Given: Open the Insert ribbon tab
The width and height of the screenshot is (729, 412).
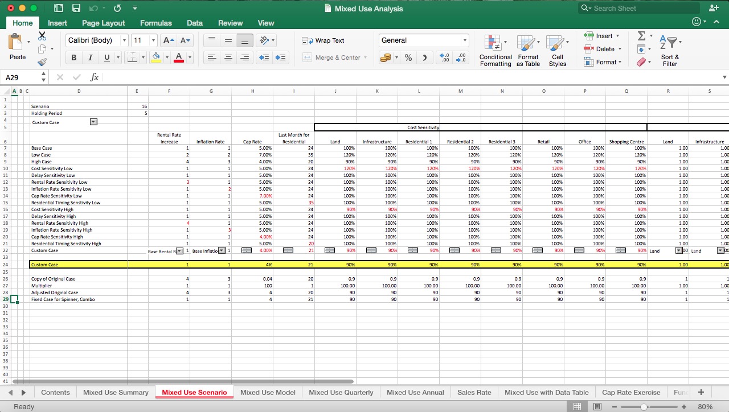Looking at the screenshot, I should coord(58,23).
